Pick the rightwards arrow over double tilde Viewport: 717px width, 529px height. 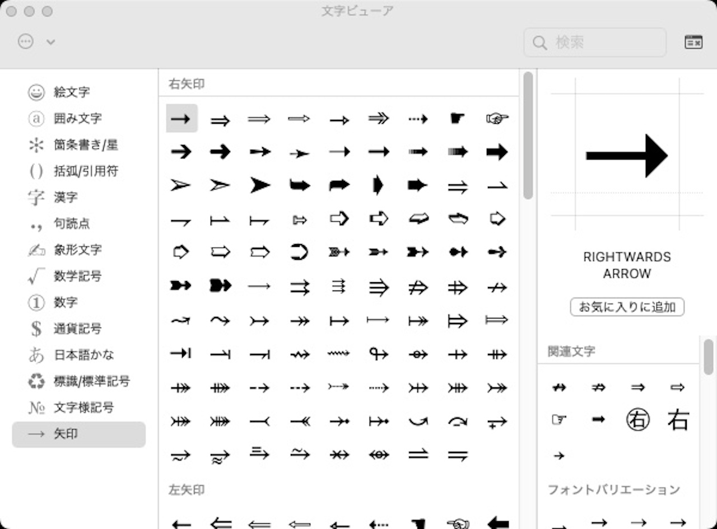point(220,456)
